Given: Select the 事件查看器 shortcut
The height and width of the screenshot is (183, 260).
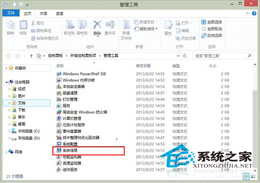Looking at the screenshot, I should point(69,131).
